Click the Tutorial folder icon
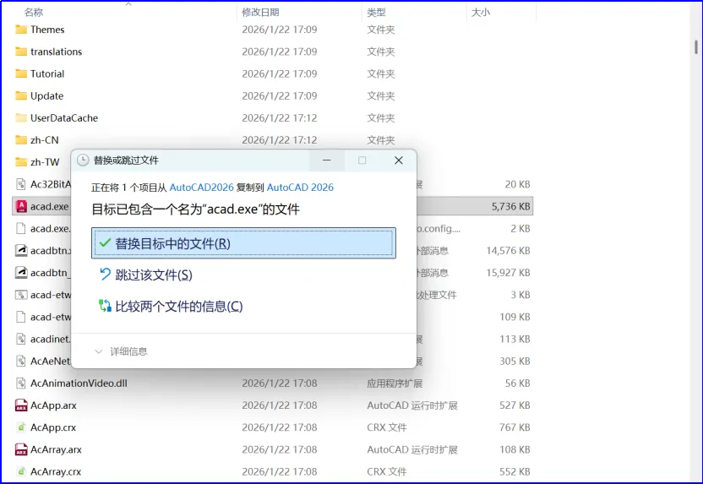The height and width of the screenshot is (484, 703). [x=21, y=73]
